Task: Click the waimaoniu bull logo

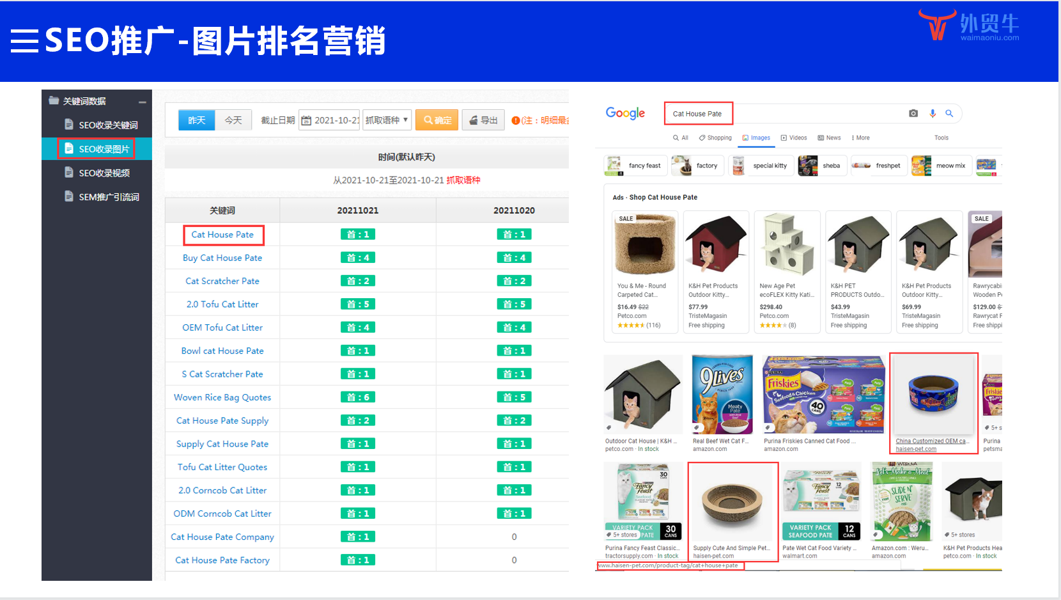Action: 936,25
